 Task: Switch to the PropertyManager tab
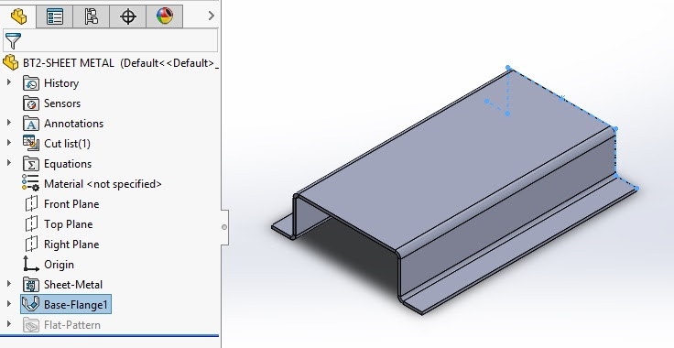tap(55, 16)
